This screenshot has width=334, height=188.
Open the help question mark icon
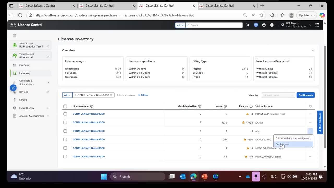click(x=264, y=25)
